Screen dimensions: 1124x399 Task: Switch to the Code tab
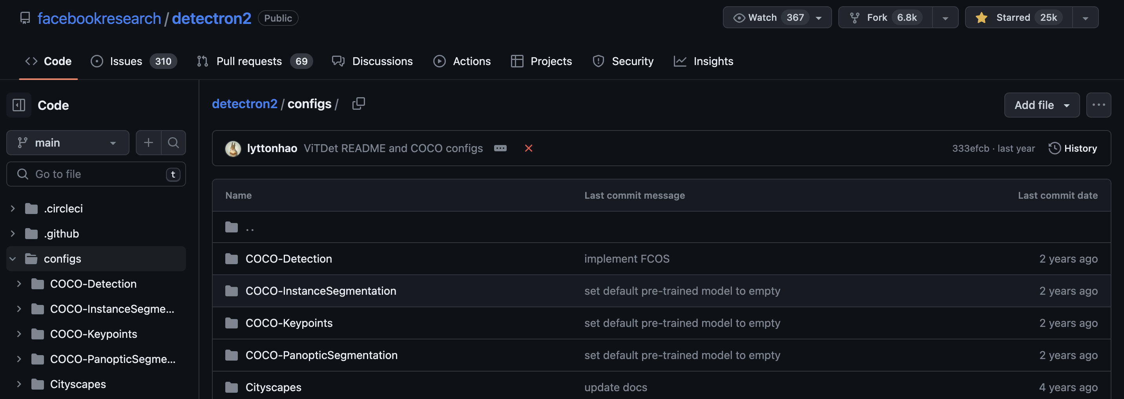[x=48, y=61]
